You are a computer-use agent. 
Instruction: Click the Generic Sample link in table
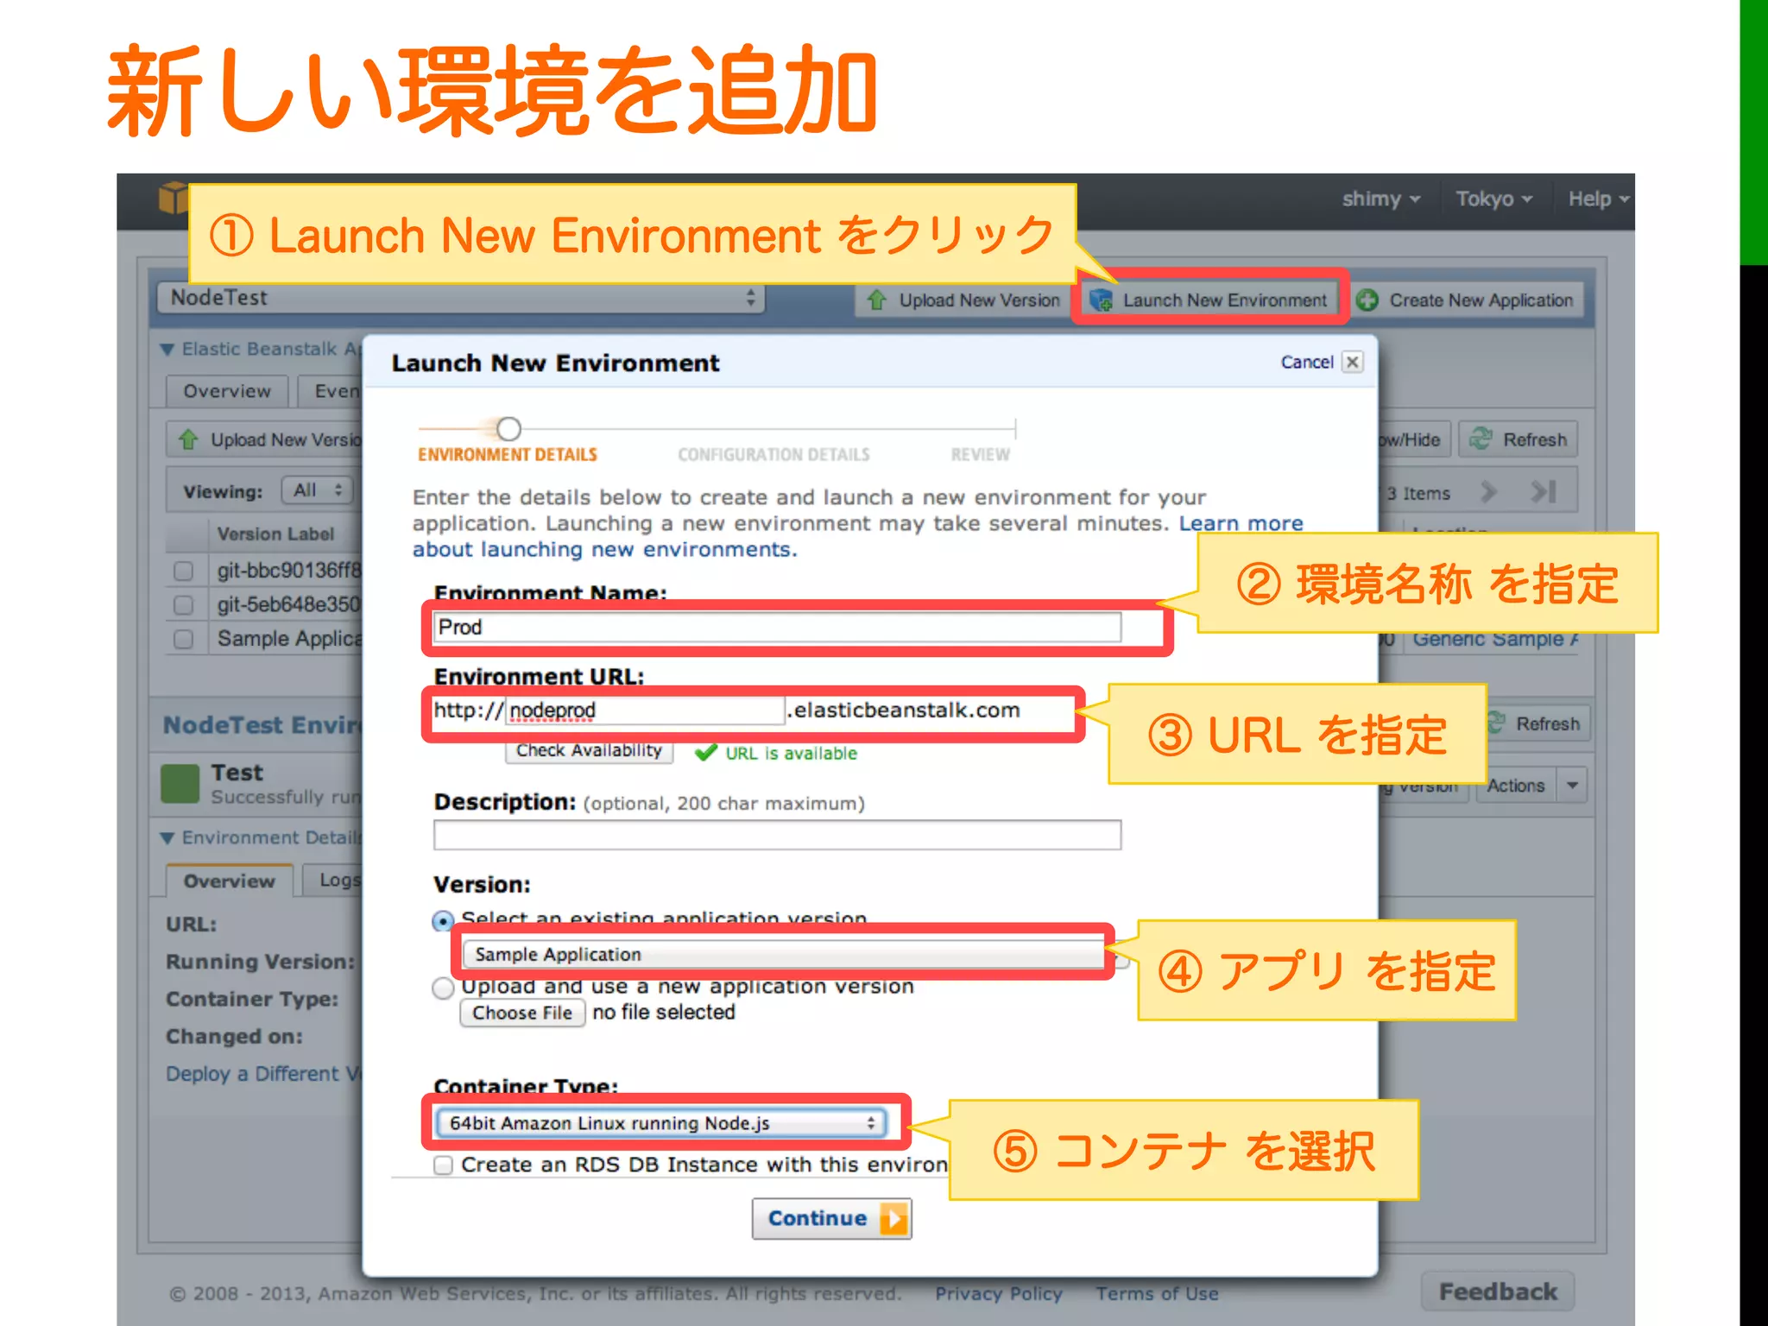click(x=1494, y=640)
